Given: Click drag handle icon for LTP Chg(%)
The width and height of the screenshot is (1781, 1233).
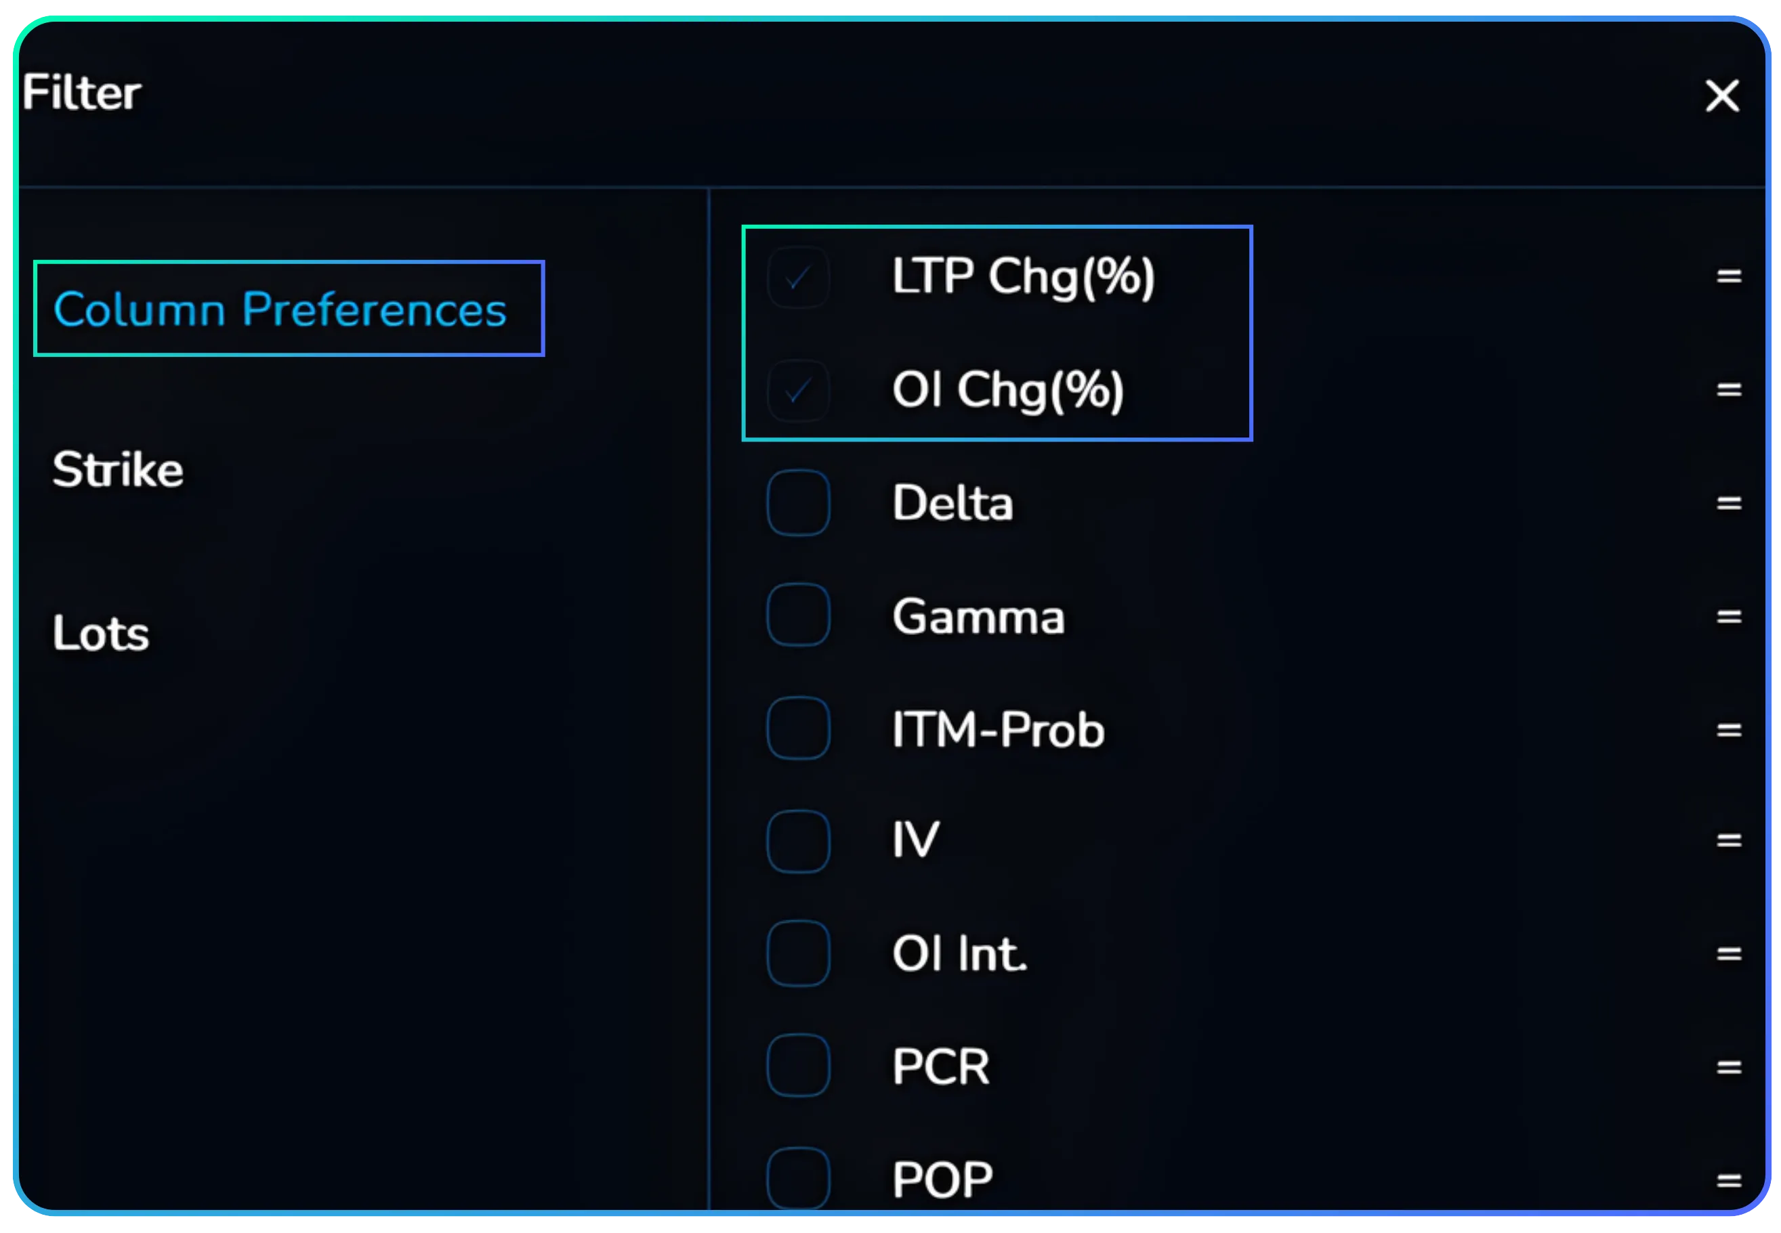Looking at the screenshot, I should pos(1728,276).
